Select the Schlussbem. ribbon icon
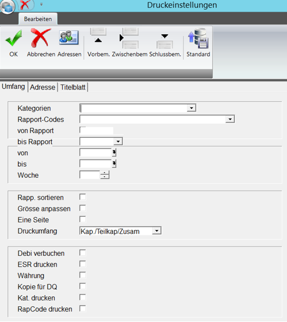Viewport: 287px width, 322px height. tap(164, 41)
